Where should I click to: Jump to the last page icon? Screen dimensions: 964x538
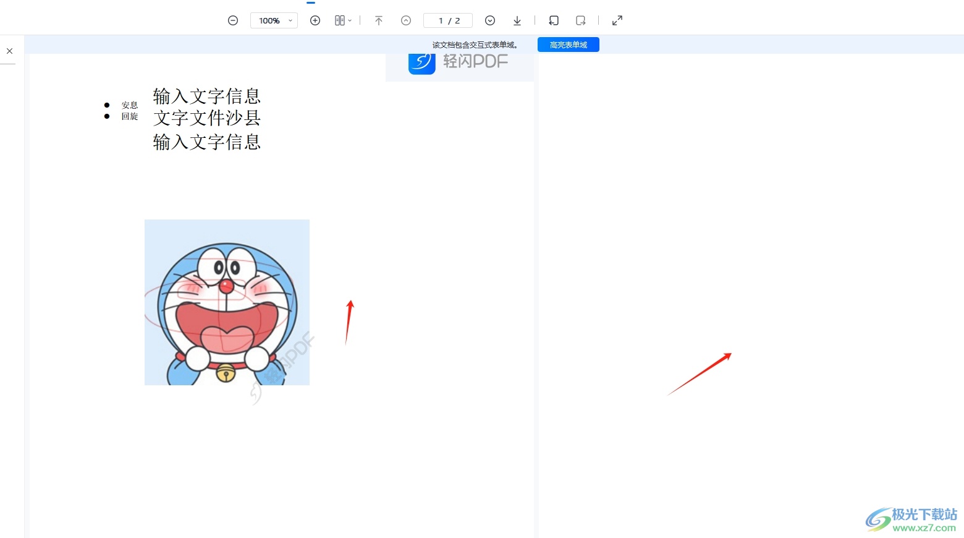tap(517, 20)
